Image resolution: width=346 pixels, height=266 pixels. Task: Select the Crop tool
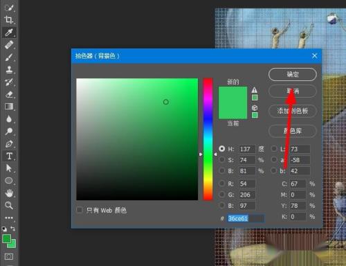coord(9,20)
